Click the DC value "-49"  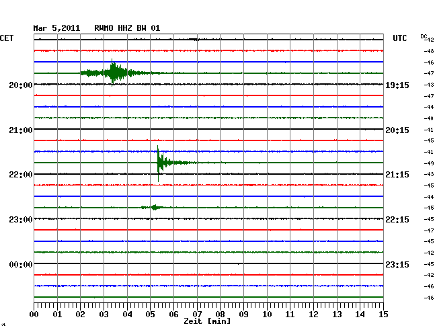429,163
